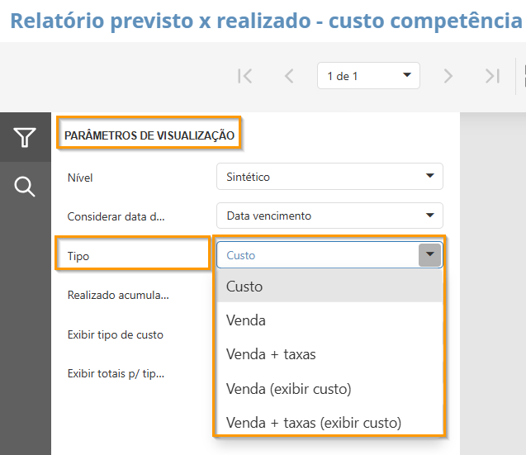Select 'Venda (exibir custo)' option
The height and width of the screenshot is (455, 526).
(x=329, y=388)
